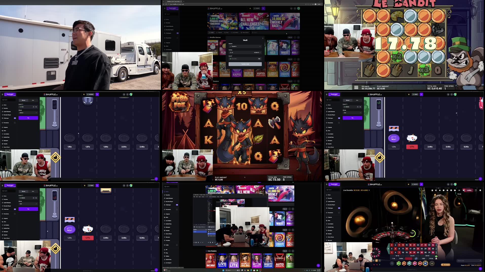Open the Difficulty dropdown set to Medium
This screenshot has height=272, width=485.
[x=28, y=113]
